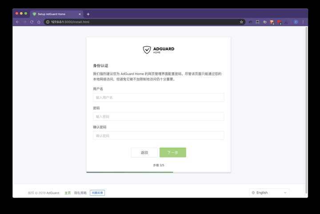The image size is (320, 214).
Task: Click the page's vertical scrollbar
Action: pos(306,110)
